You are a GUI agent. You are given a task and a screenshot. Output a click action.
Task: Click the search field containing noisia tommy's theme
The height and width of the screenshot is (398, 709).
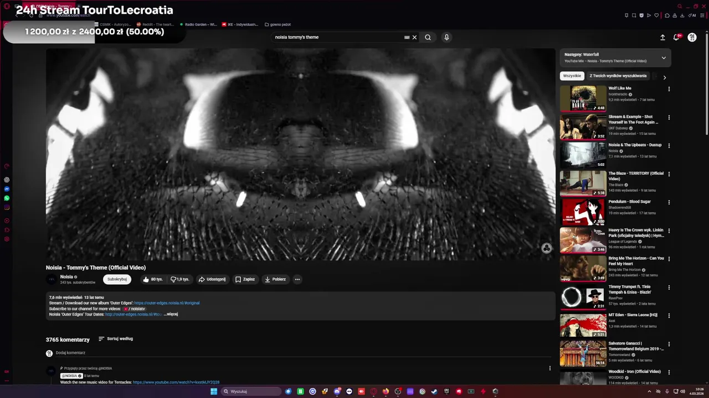338,37
